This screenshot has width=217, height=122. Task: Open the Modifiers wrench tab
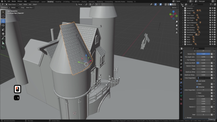click(181, 83)
